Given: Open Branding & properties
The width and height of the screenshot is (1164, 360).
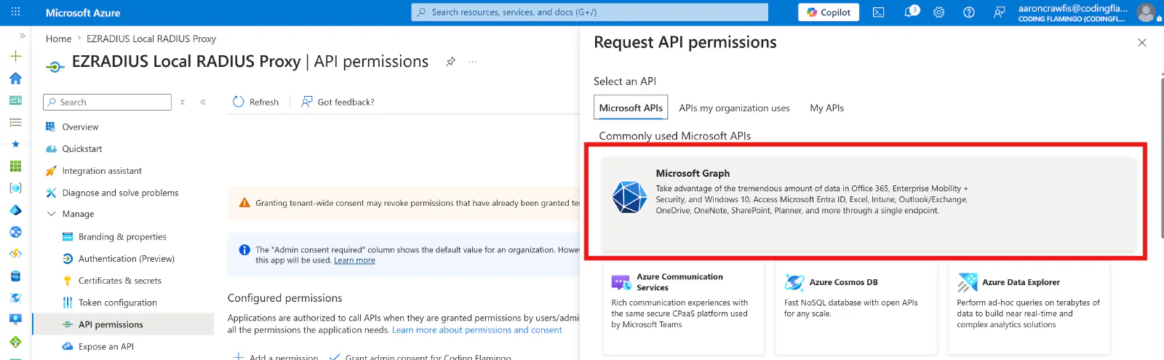Looking at the screenshot, I should [122, 236].
